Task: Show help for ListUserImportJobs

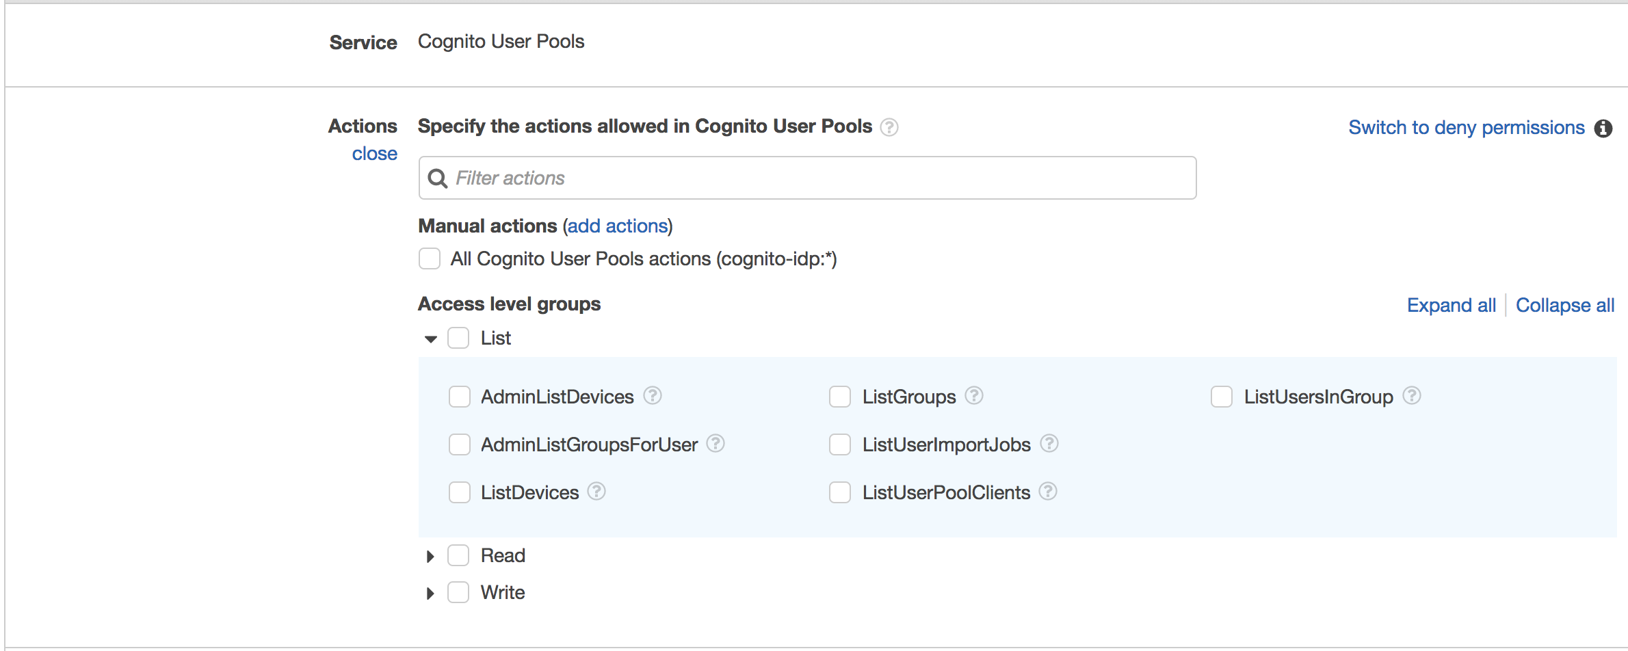Action: (x=1049, y=444)
